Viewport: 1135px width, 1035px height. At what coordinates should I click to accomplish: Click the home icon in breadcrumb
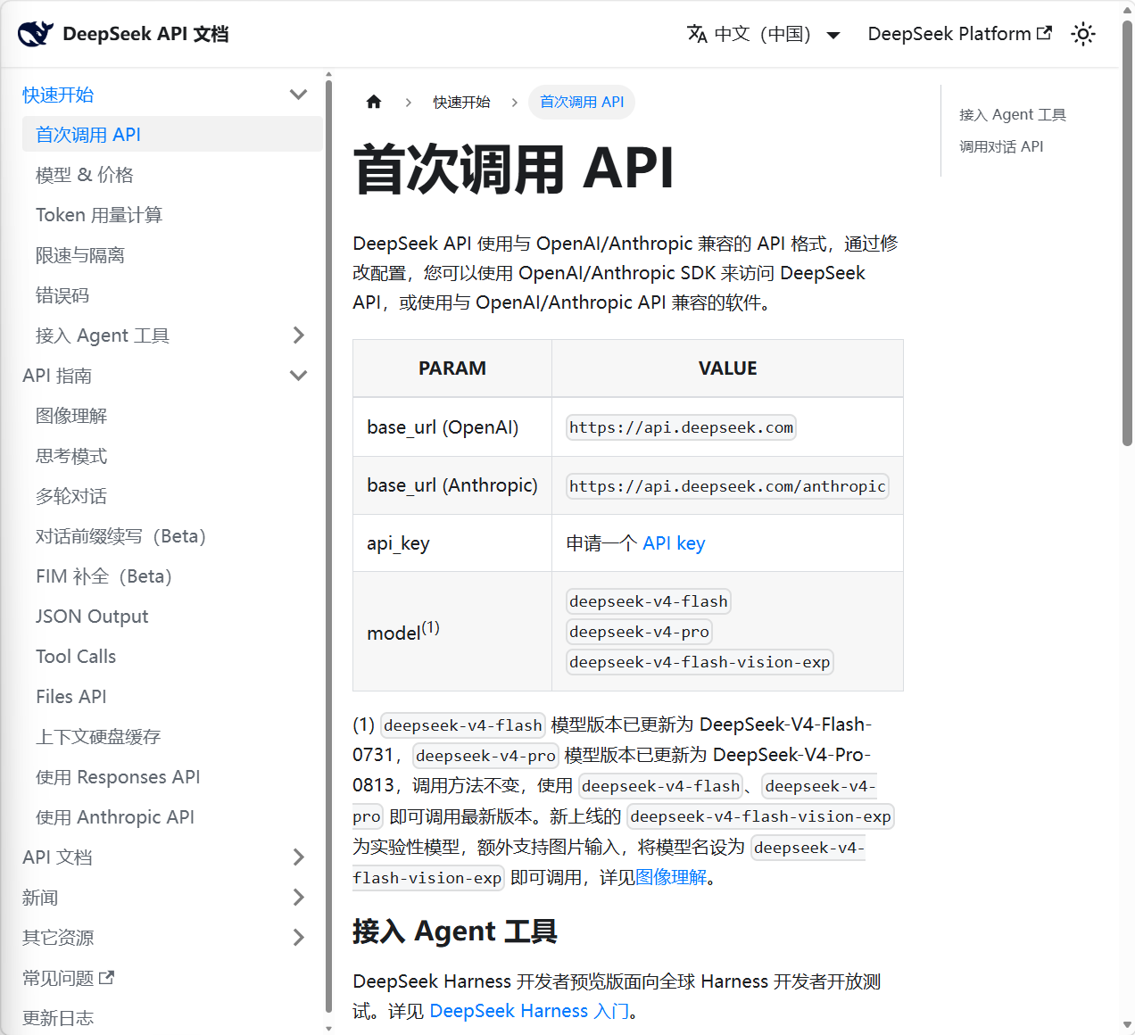click(x=374, y=102)
